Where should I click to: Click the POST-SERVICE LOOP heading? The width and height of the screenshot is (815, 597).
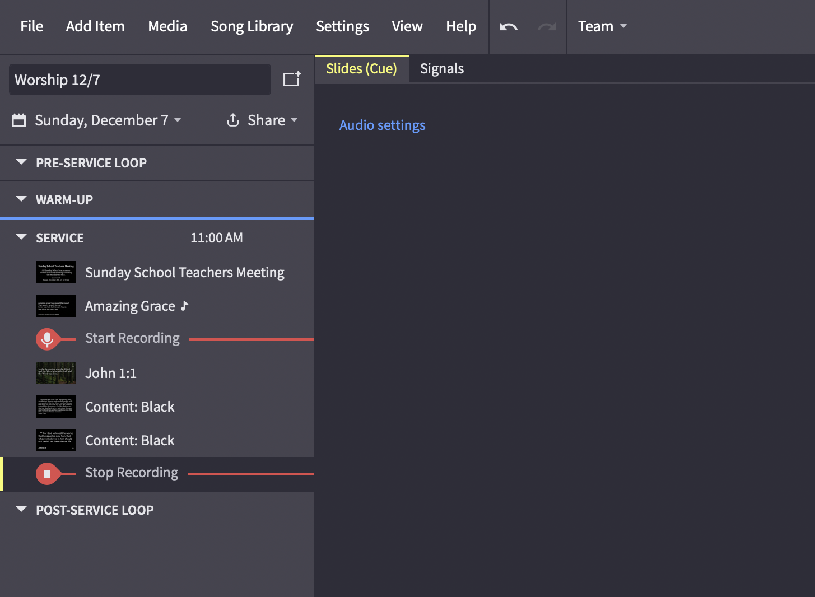click(x=95, y=510)
